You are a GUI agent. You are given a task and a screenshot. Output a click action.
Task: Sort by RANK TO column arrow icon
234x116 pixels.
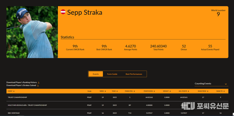click(x=224, y=91)
